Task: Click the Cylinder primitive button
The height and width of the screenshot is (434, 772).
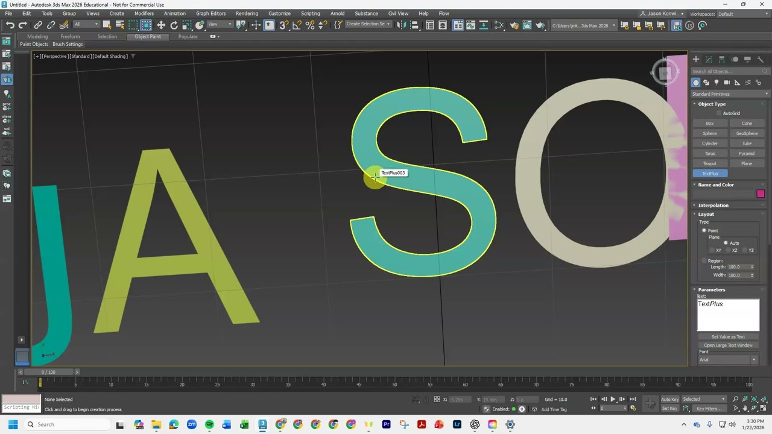Action: [x=710, y=143]
